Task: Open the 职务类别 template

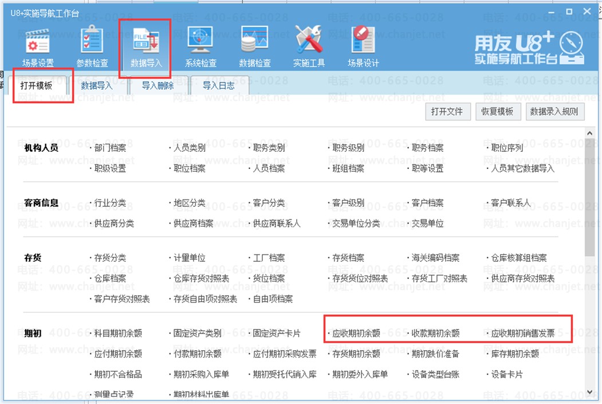Action: (x=269, y=148)
